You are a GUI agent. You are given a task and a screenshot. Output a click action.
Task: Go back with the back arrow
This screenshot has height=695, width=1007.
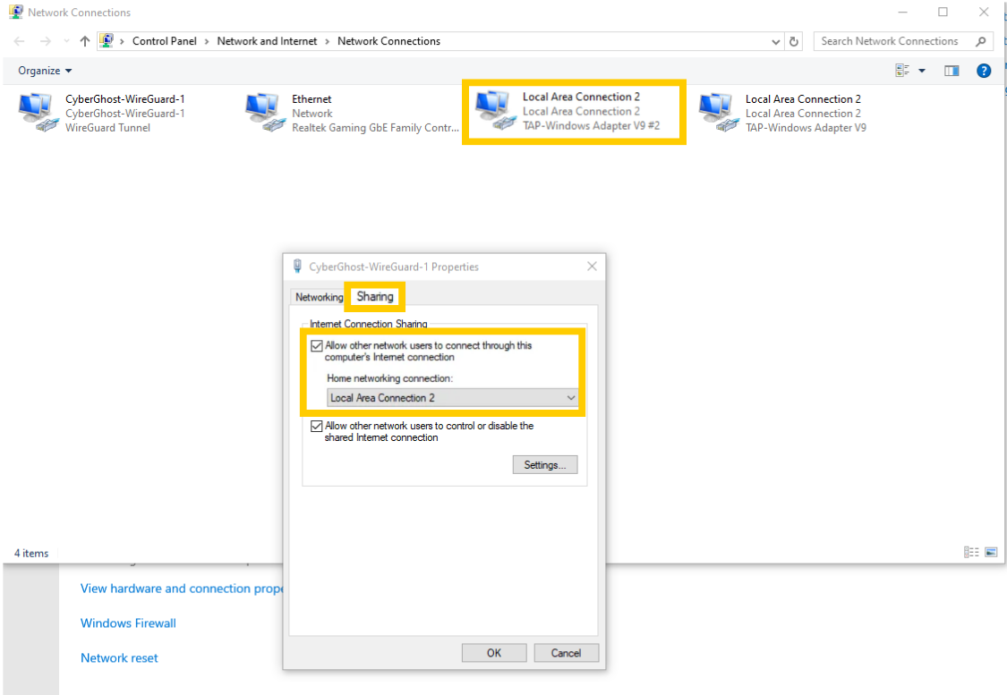[x=20, y=41]
